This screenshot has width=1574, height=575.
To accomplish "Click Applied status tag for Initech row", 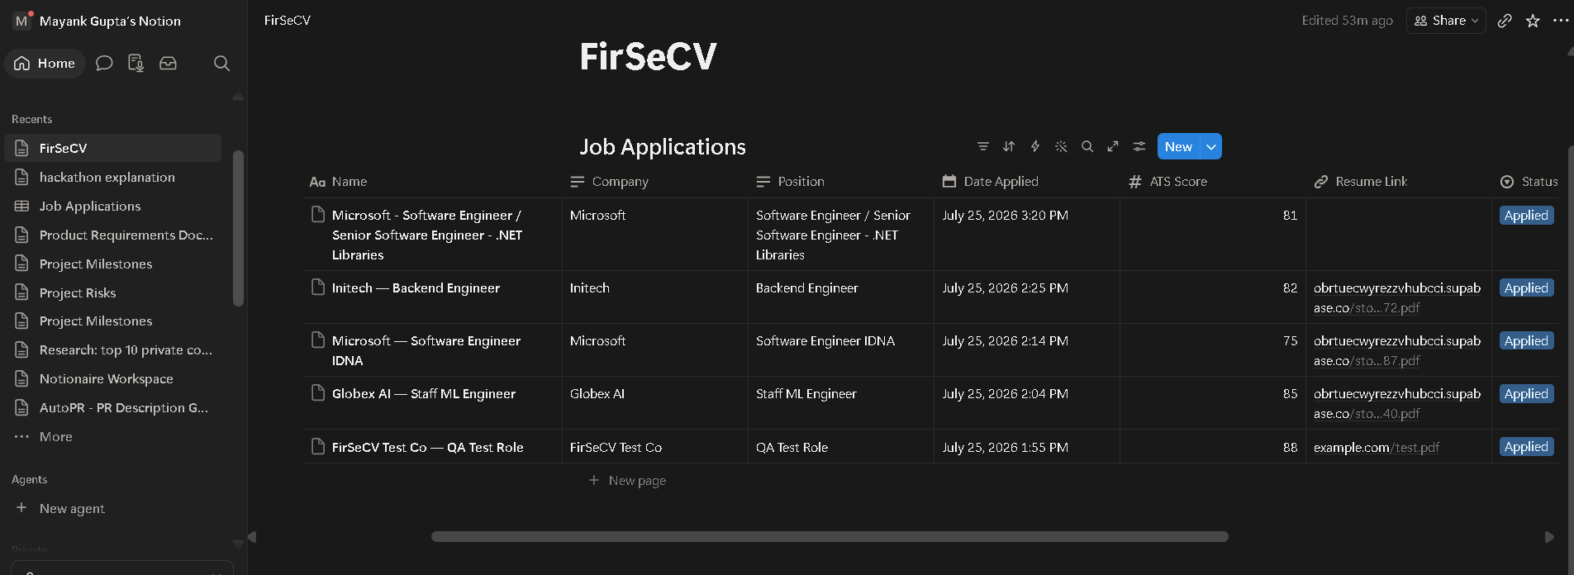I will [x=1526, y=288].
